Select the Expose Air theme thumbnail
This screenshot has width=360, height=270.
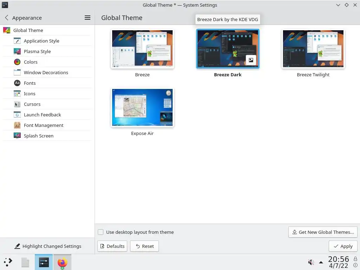[142, 108]
